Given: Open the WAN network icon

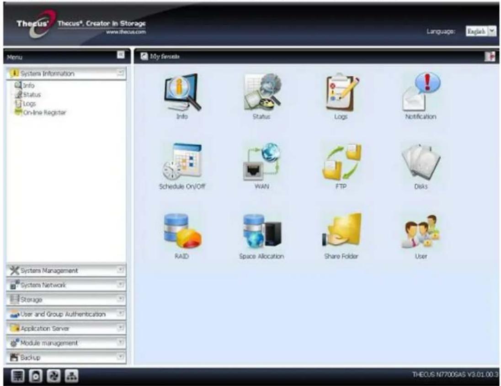Looking at the screenshot, I should click(261, 164).
